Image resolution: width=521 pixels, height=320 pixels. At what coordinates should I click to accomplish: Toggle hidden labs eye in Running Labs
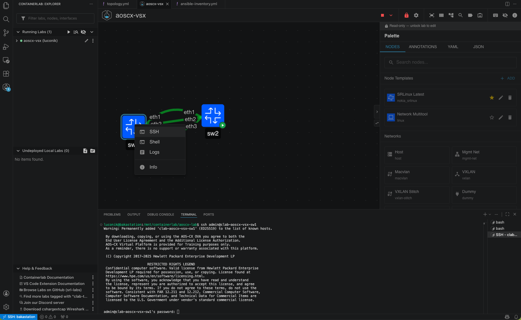pyautogui.click(x=83, y=32)
